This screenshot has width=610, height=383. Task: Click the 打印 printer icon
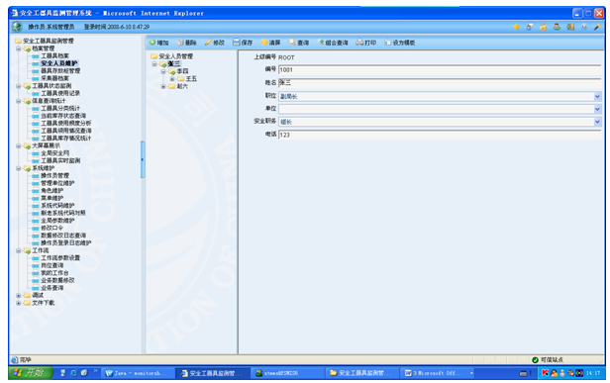[359, 42]
